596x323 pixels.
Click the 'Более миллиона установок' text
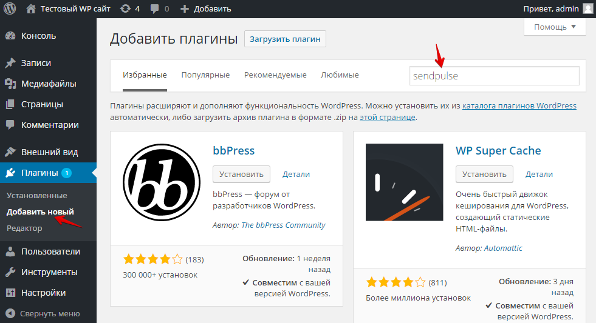coord(418,298)
